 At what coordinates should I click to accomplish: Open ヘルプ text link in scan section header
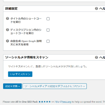click(102, 57)
